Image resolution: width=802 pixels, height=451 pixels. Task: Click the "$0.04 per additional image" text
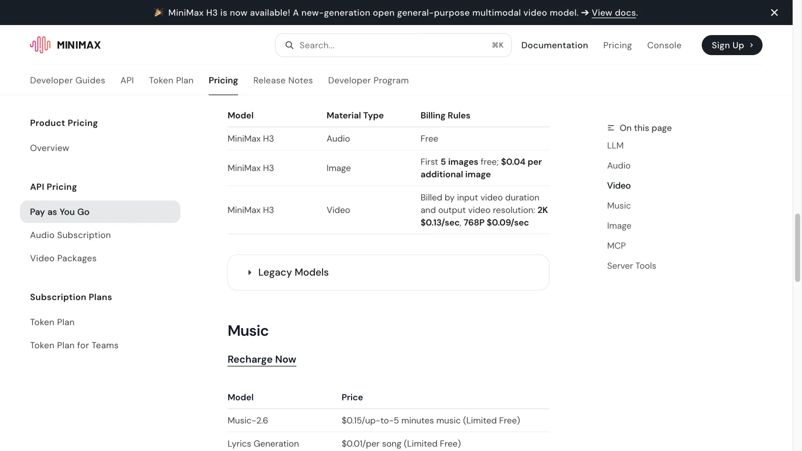[481, 168]
